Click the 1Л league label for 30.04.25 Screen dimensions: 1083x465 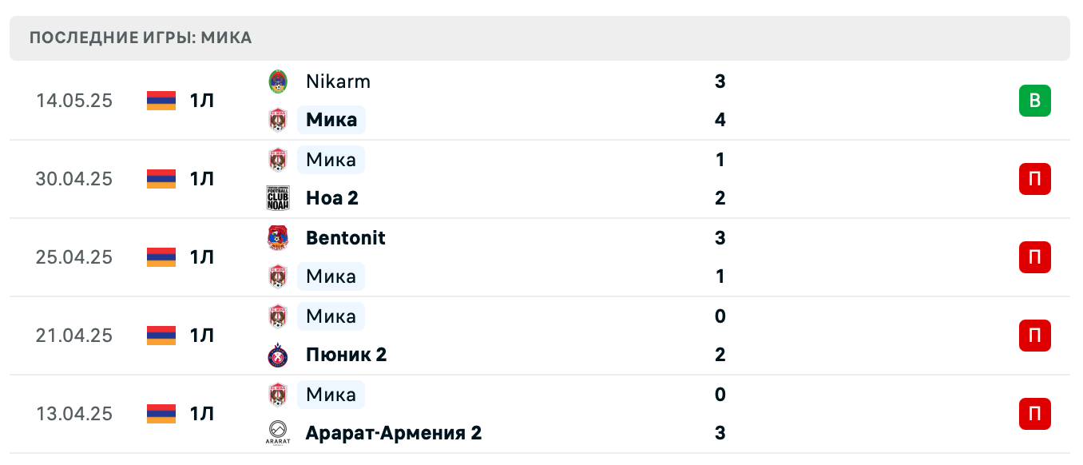pos(202,179)
